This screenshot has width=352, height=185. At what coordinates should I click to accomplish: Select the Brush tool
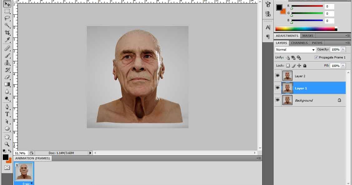[7, 55]
